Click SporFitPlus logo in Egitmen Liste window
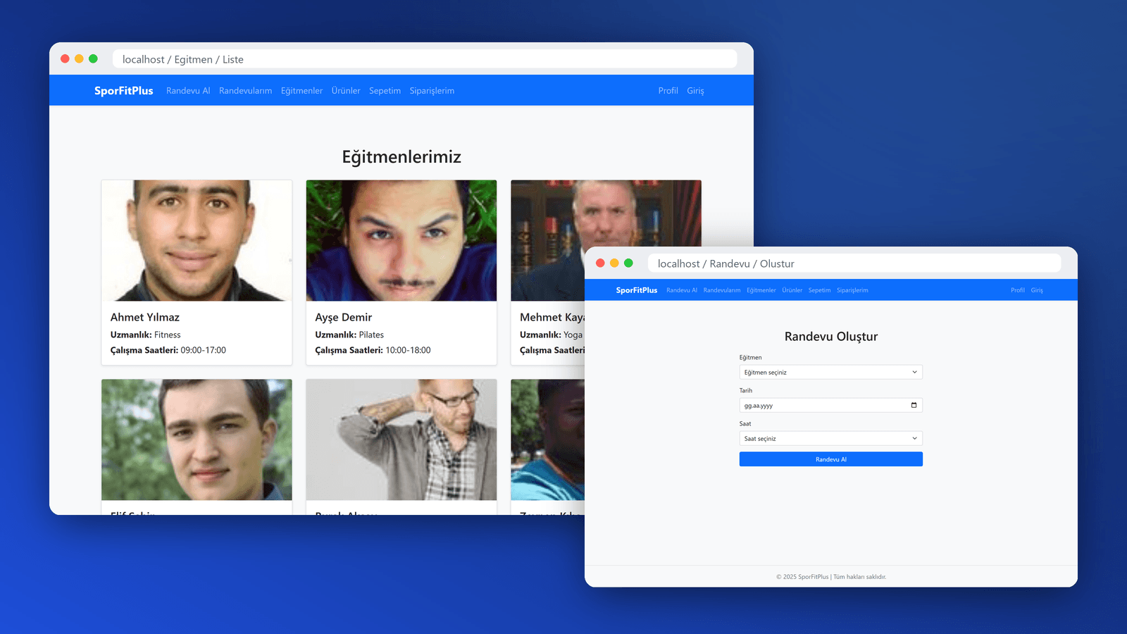 (x=124, y=91)
